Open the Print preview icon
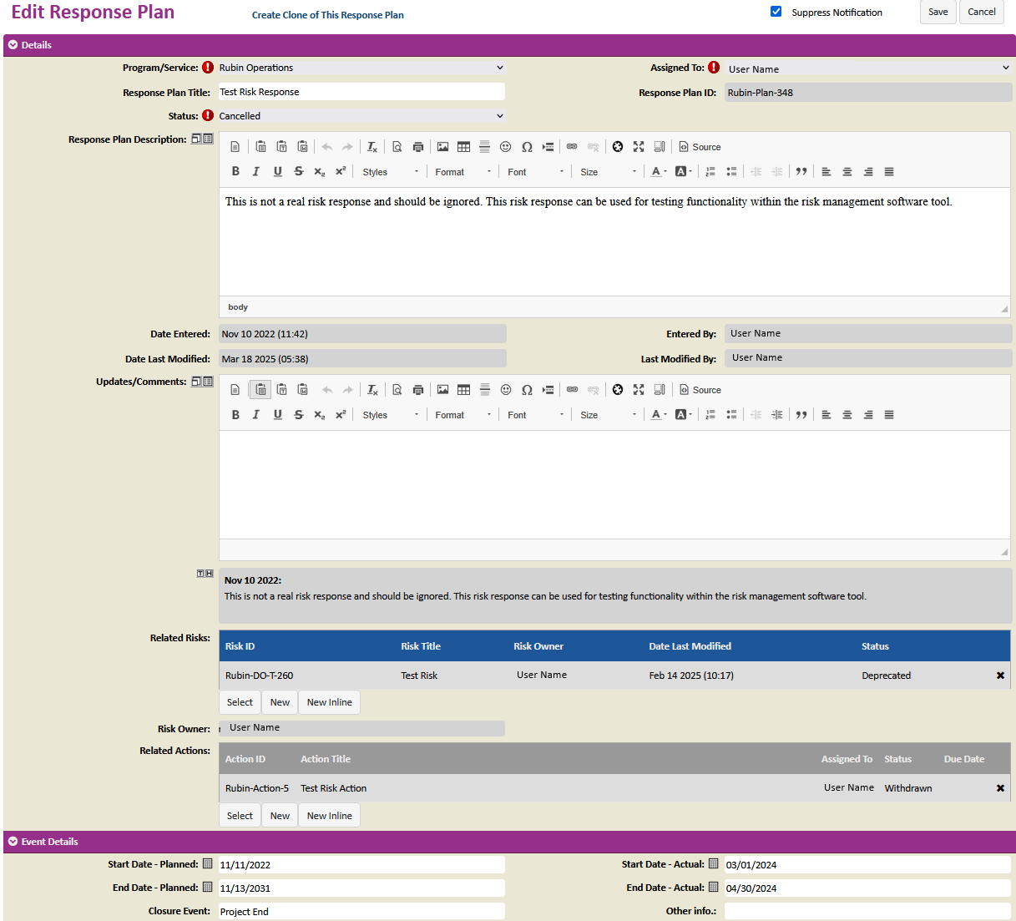The width and height of the screenshot is (1016, 921). click(417, 146)
